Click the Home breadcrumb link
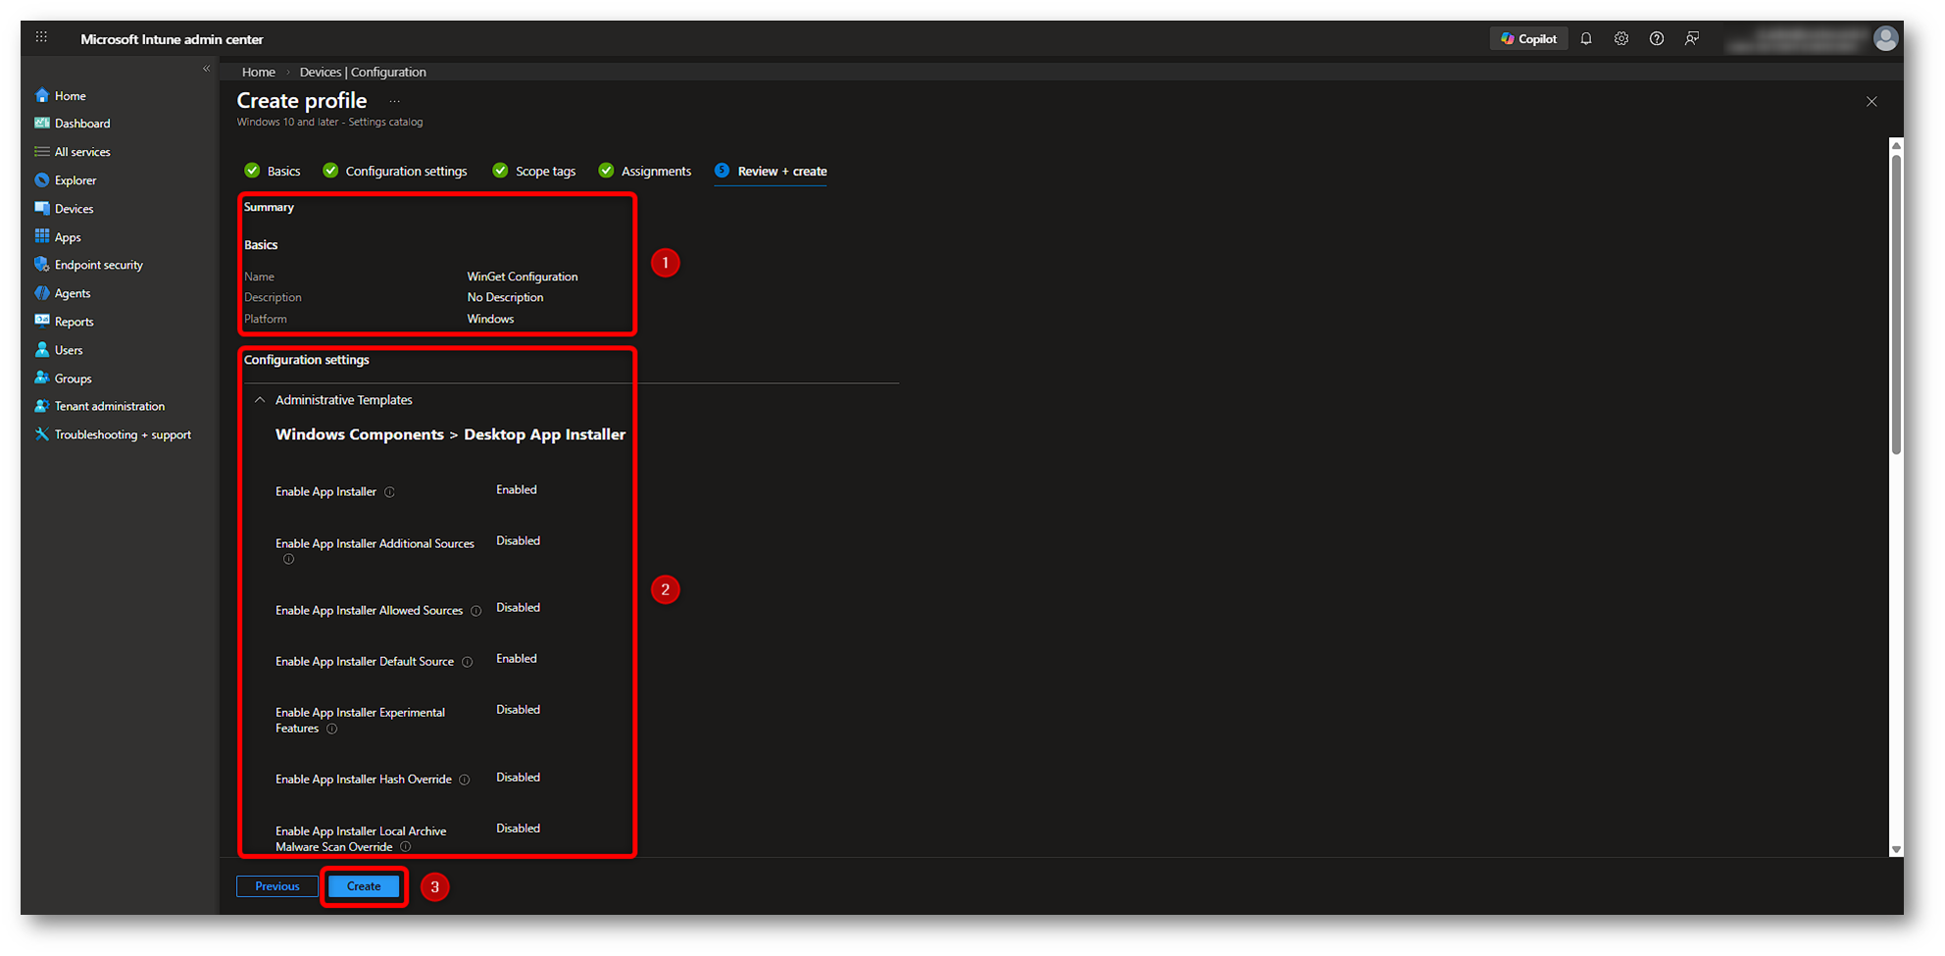The width and height of the screenshot is (1945, 956). (259, 72)
